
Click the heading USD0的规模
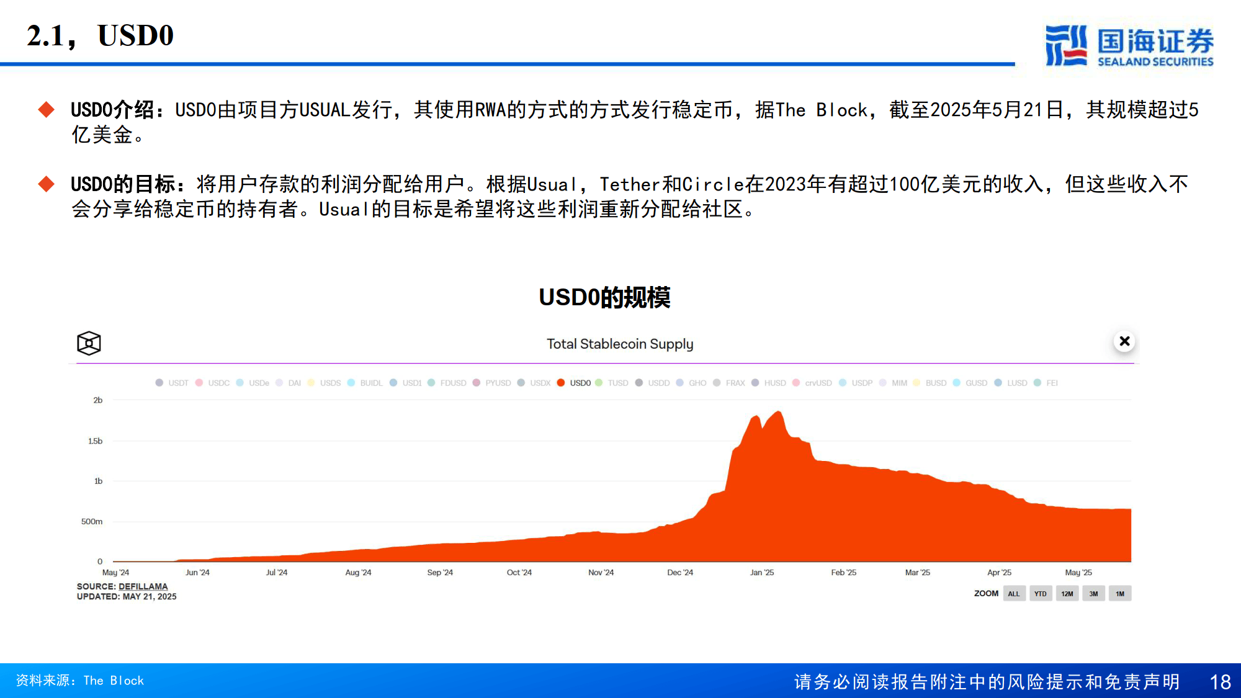pos(604,298)
